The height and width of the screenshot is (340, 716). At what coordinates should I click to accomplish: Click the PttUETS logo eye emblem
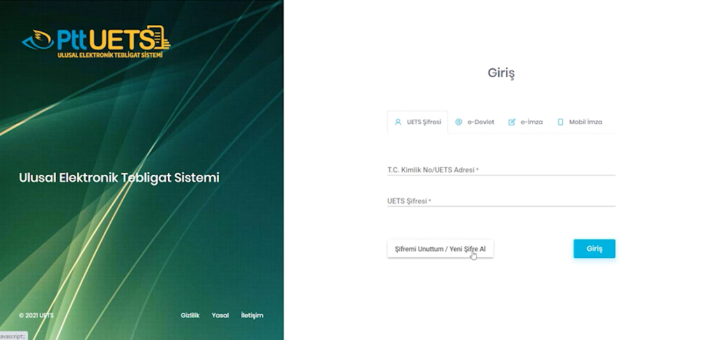pos(35,39)
